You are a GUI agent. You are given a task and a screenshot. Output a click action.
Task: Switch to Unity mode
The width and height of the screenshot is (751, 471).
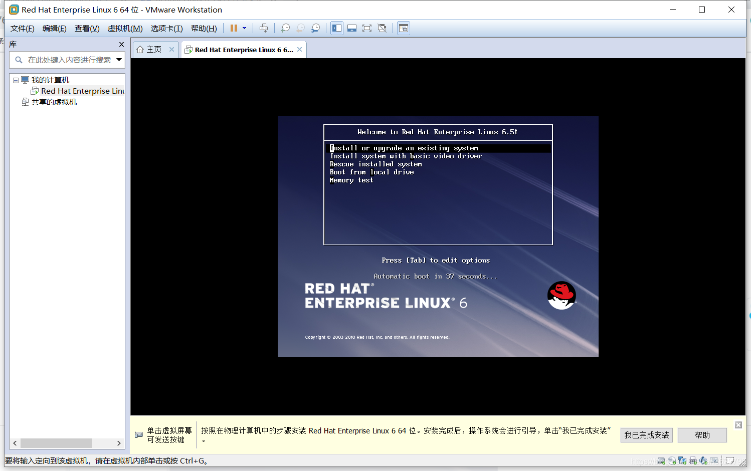382,28
